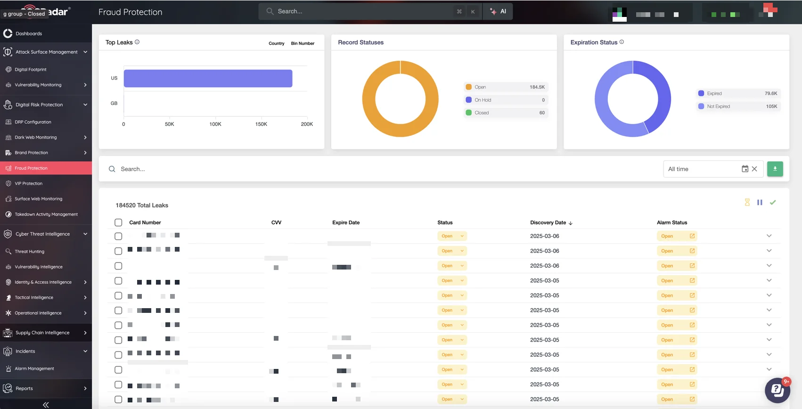Click the US bar in Top Leaks chart

208,78
